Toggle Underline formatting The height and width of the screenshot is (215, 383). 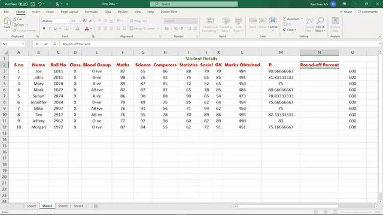pos(56,29)
